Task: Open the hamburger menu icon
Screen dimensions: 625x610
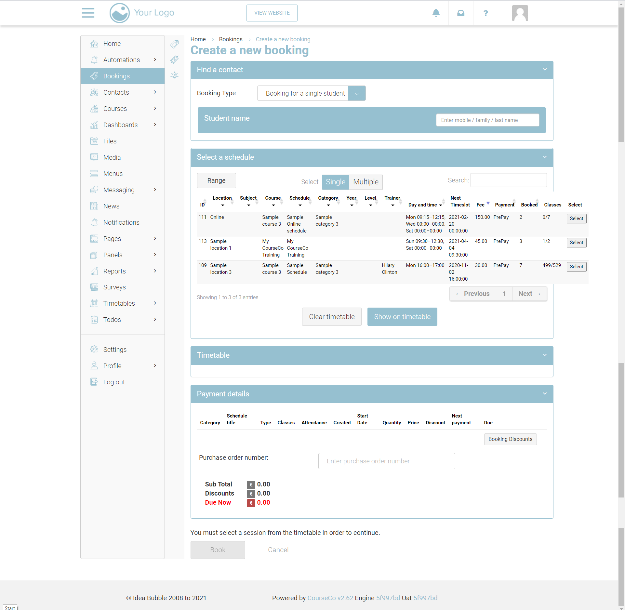Action: pos(88,13)
